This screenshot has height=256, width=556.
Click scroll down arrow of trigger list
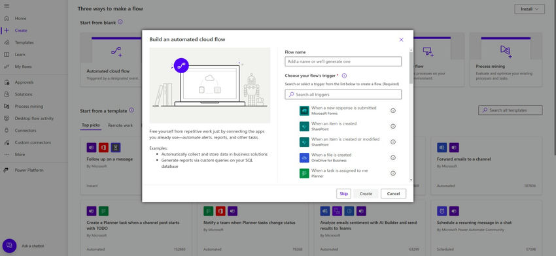411,180
